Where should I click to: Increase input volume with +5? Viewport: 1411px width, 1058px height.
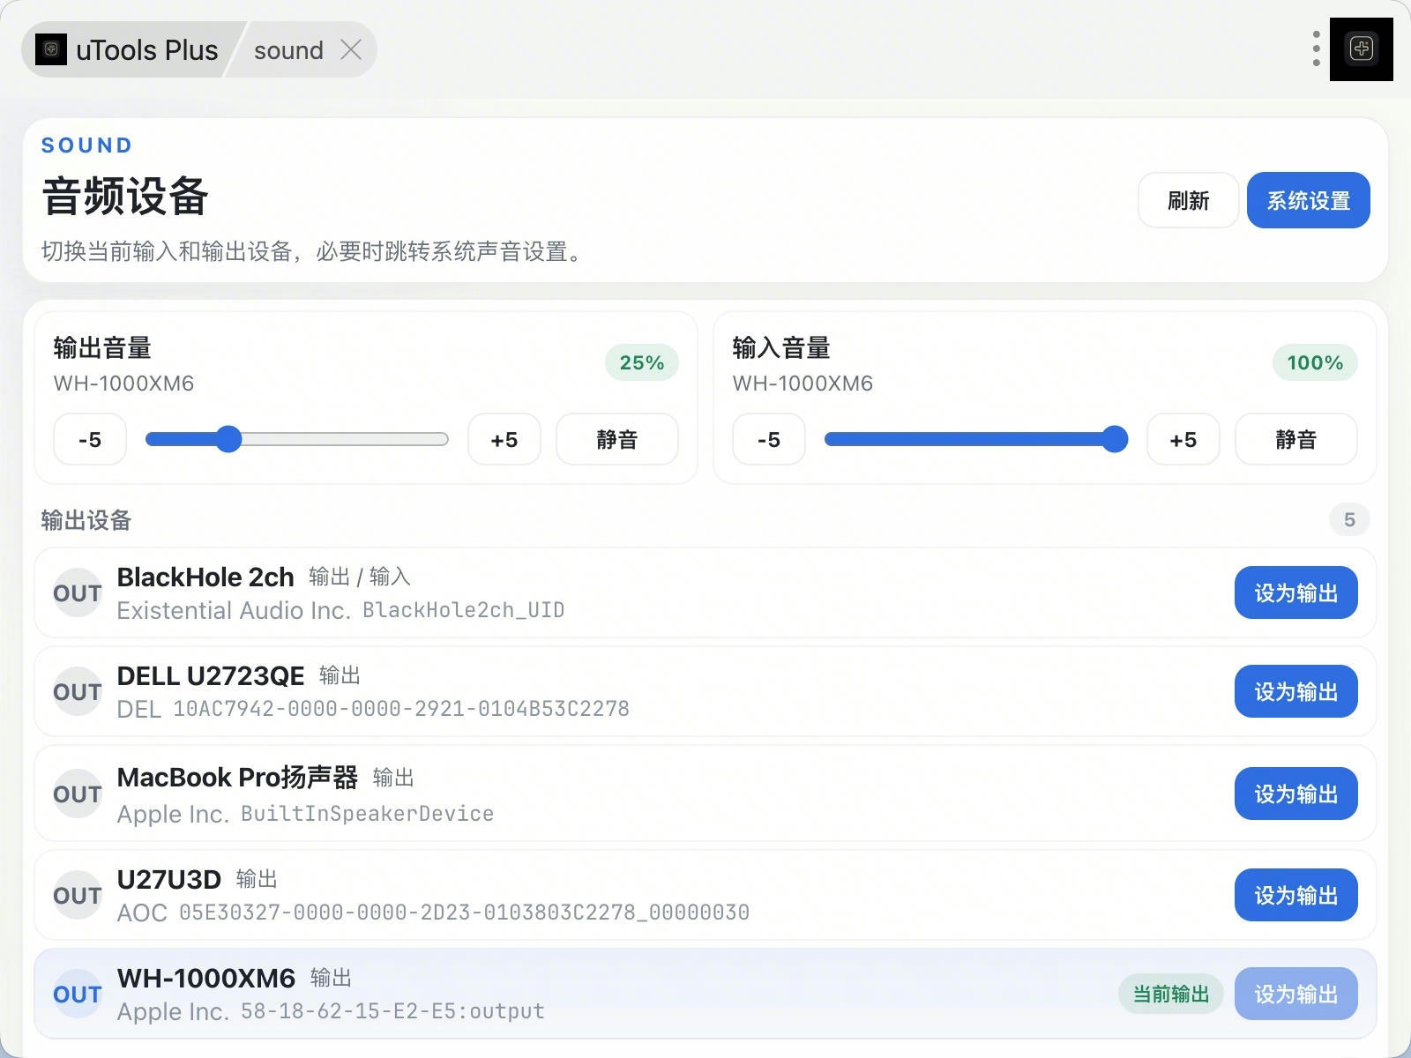point(1183,439)
